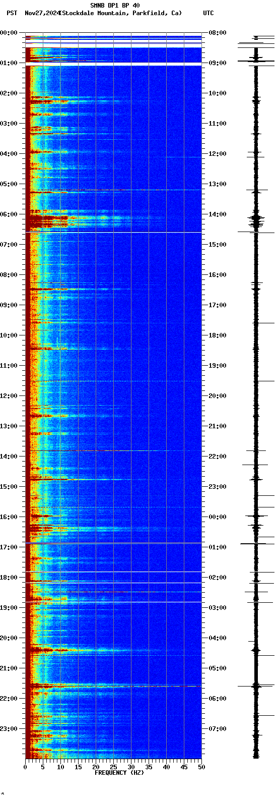This screenshot has height=799, width=278.
Task: Click the 'UTC' timezone label
Action: 208,13
